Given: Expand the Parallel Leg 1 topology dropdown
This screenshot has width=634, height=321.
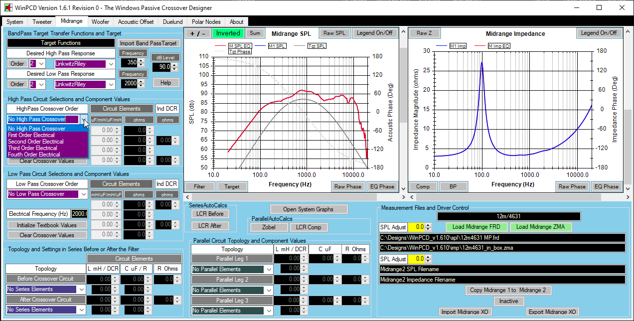Looking at the screenshot, I should point(269,269).
